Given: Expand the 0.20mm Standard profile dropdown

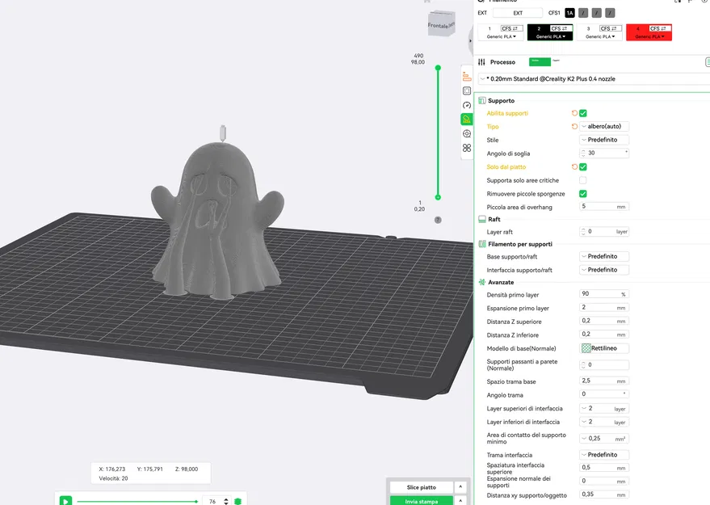Looking at the screenshot, I should (483, 78).
